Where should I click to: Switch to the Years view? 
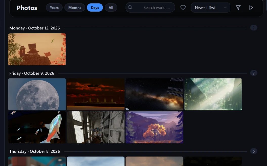point(54,8)
